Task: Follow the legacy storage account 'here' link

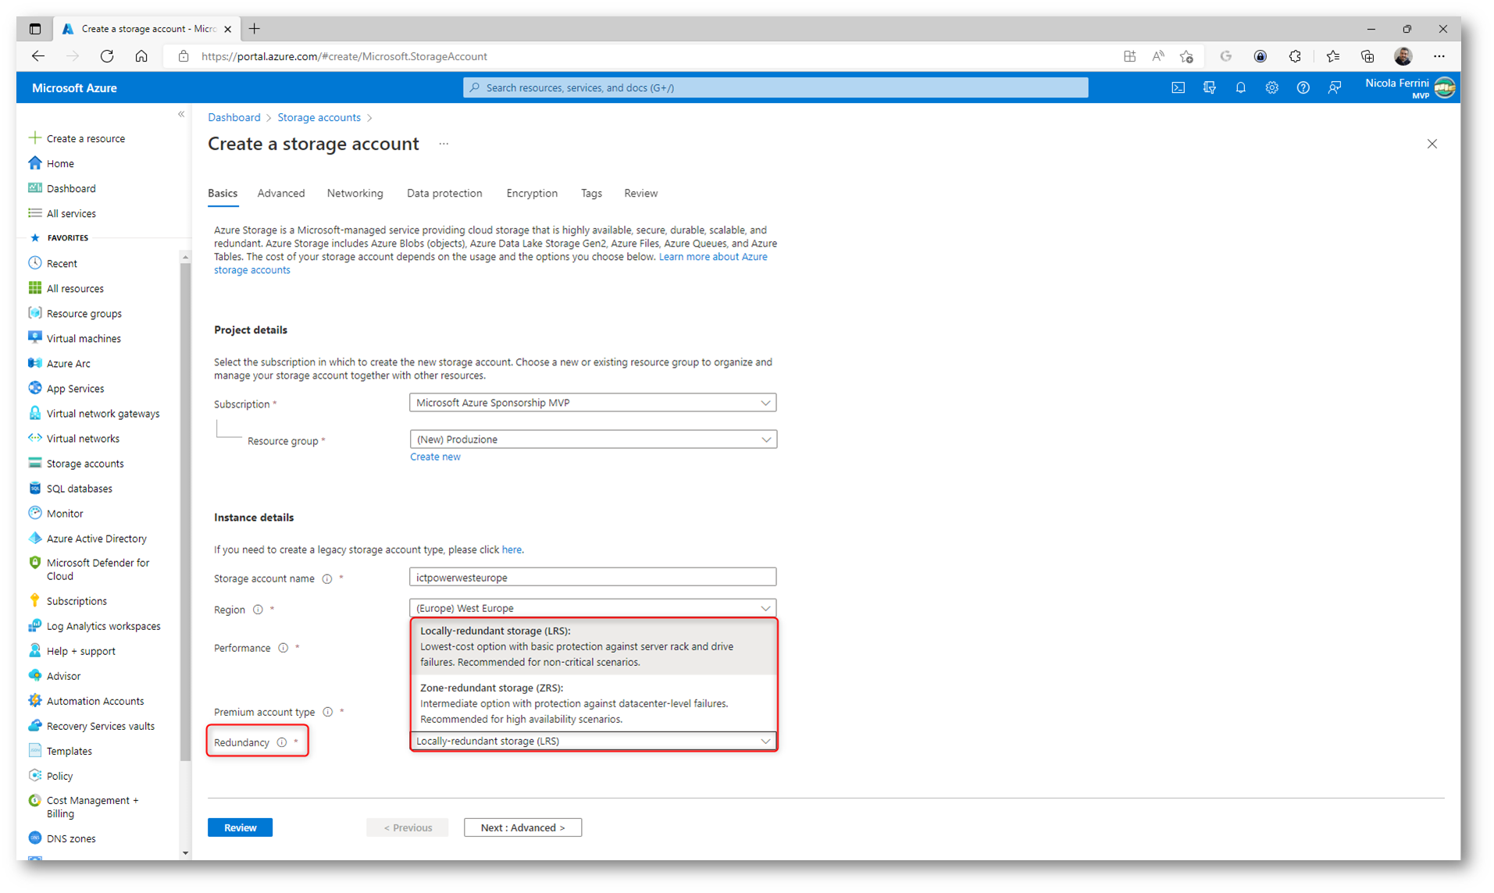Action: click(x=512, y=550)
